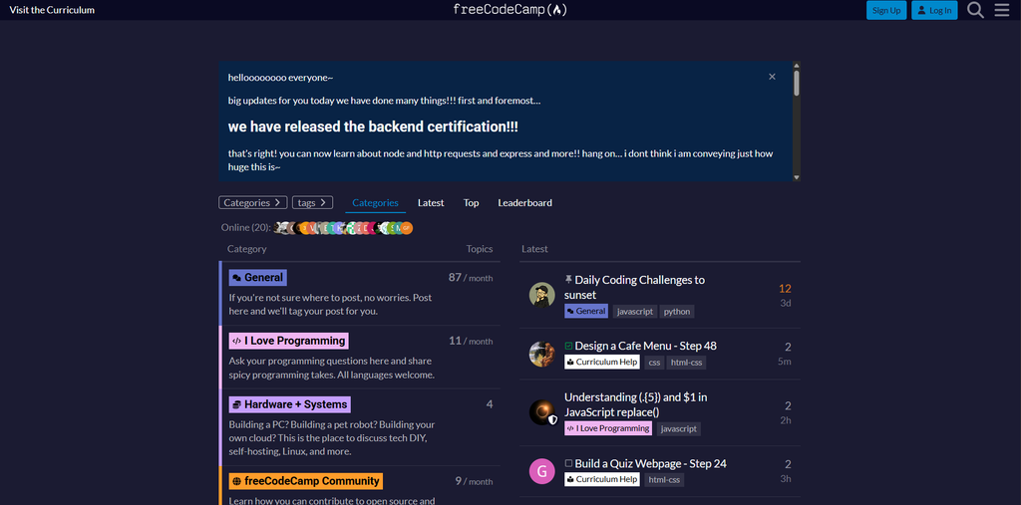Click Curriculum Help badge under Build a Quiz Webpage
1021x505 pixels.
tap(601, 480)
